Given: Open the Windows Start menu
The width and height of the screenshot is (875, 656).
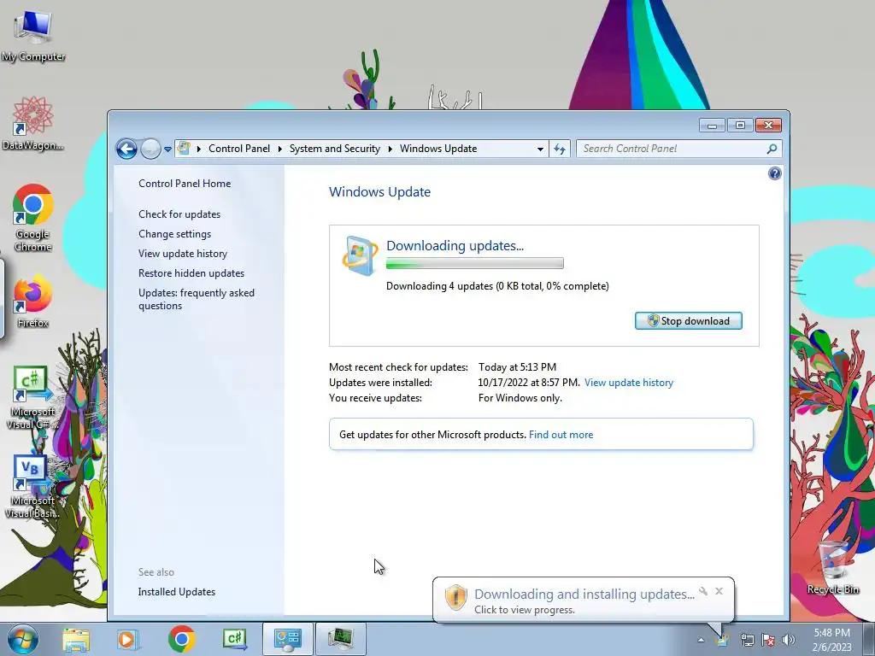Looking at the screenshot, I should (22, 639).
